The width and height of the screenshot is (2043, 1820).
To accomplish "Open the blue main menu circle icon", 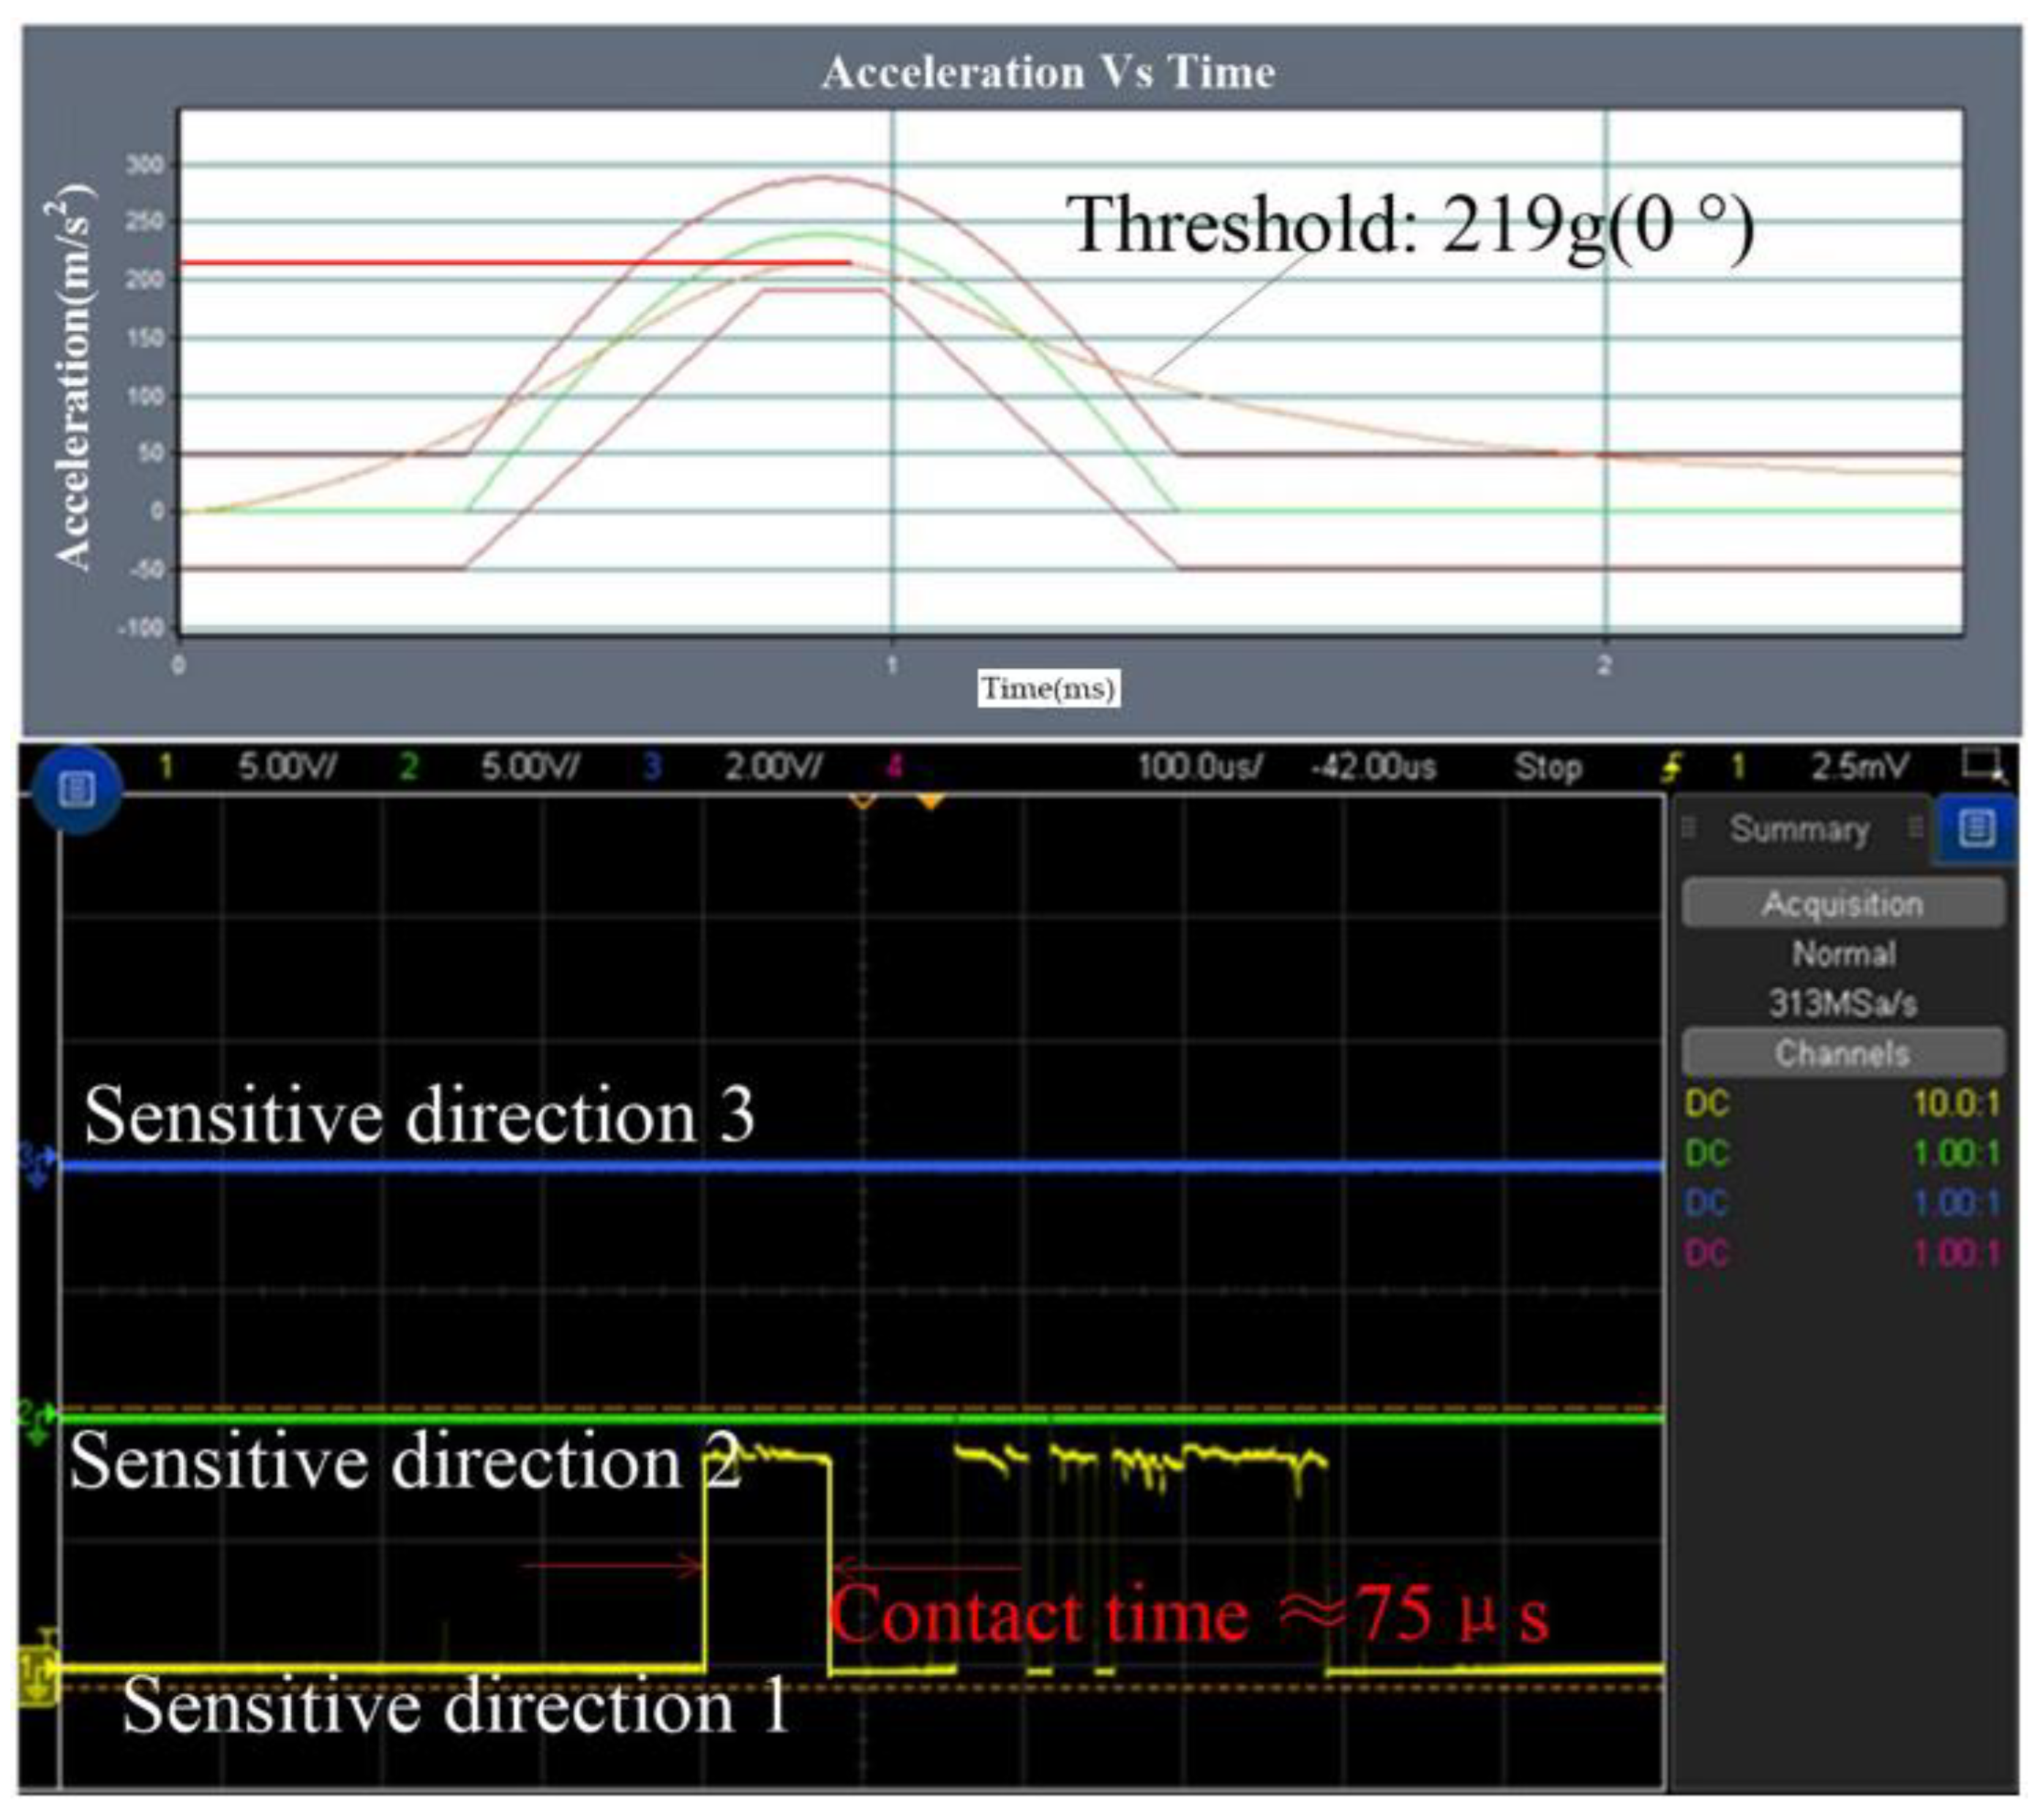I will [x=77, y=789].
